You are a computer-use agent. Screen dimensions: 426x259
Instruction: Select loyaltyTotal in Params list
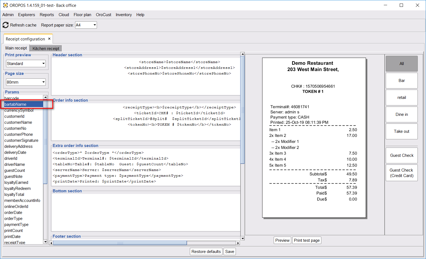[x=23, y=195]
